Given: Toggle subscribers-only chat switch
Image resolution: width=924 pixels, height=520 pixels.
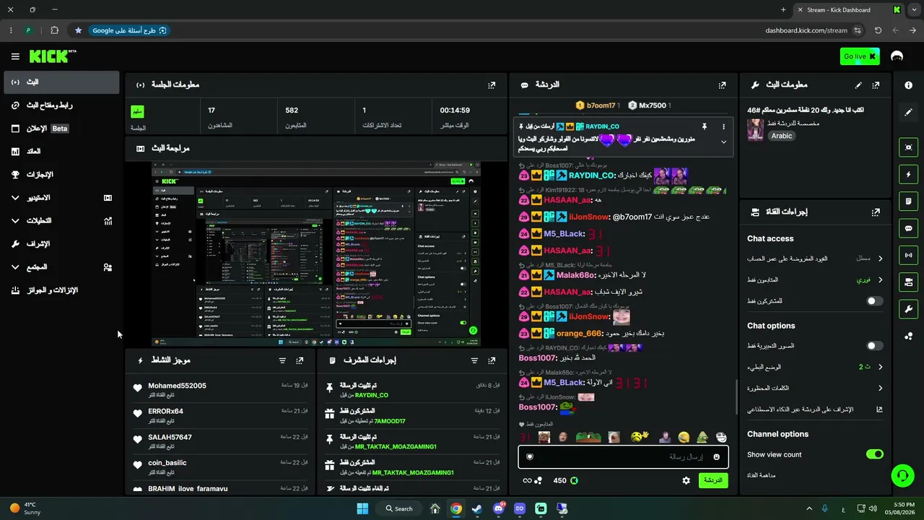Looking at the screenshot, I should [874, 301].
